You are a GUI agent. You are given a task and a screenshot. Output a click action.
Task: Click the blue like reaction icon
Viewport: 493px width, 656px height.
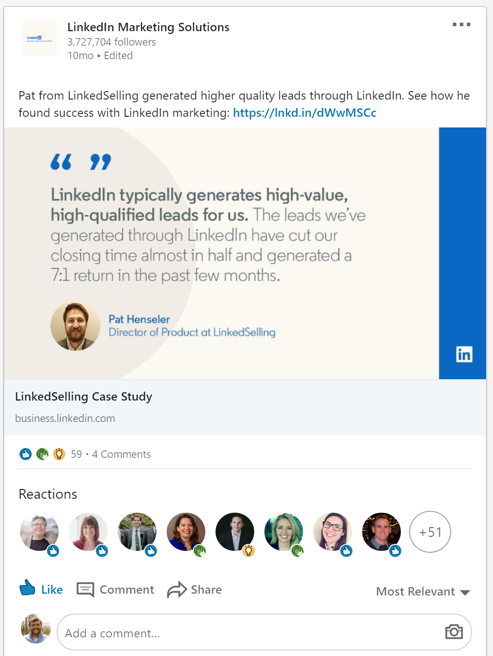(26, 454)
